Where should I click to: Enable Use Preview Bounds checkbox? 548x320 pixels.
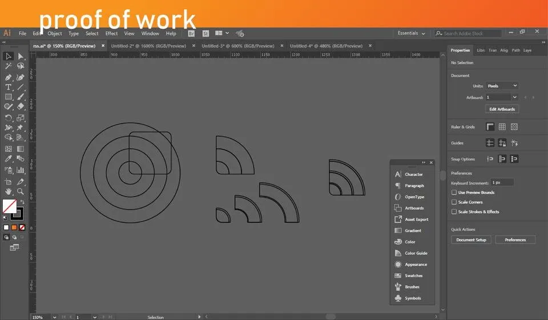pyautogui.click(x=454, y=193)
